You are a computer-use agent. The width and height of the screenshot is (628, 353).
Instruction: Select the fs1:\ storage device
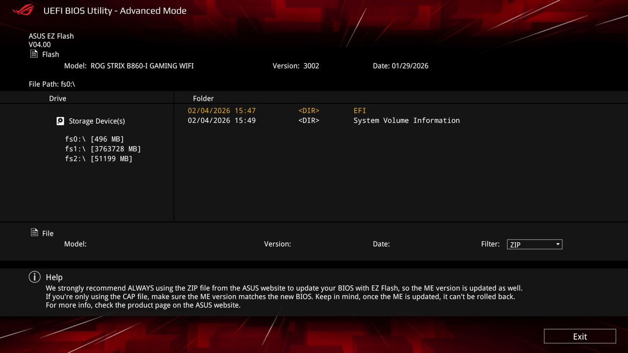(103, 149)
